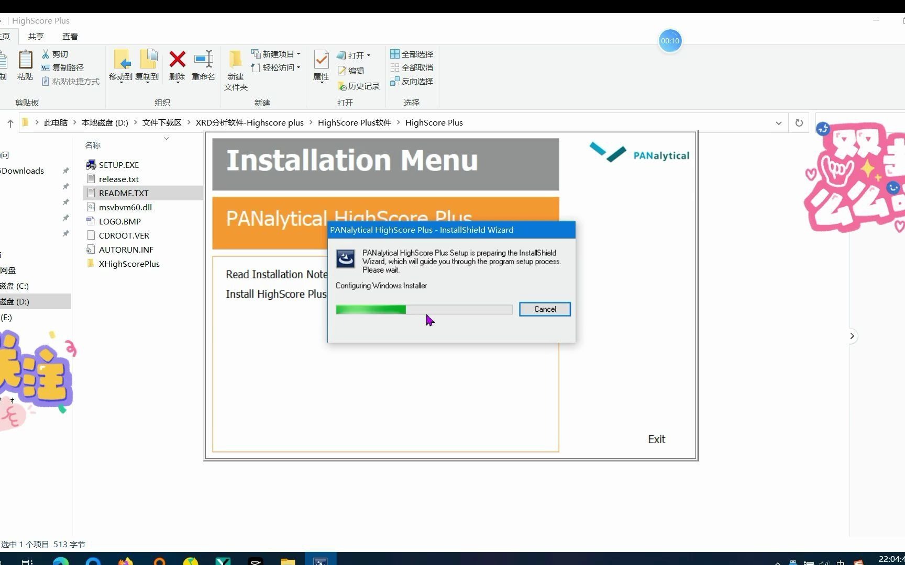Select 此电脑 in the breadcrumb path
This screenshot has width=905, height=565.
[x=56, y=122]
